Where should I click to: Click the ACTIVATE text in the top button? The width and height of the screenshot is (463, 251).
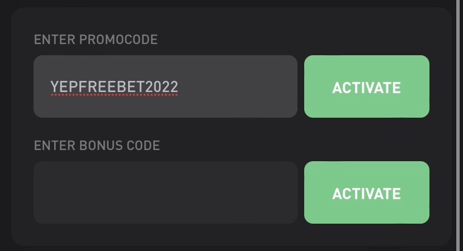click(366, 88)
